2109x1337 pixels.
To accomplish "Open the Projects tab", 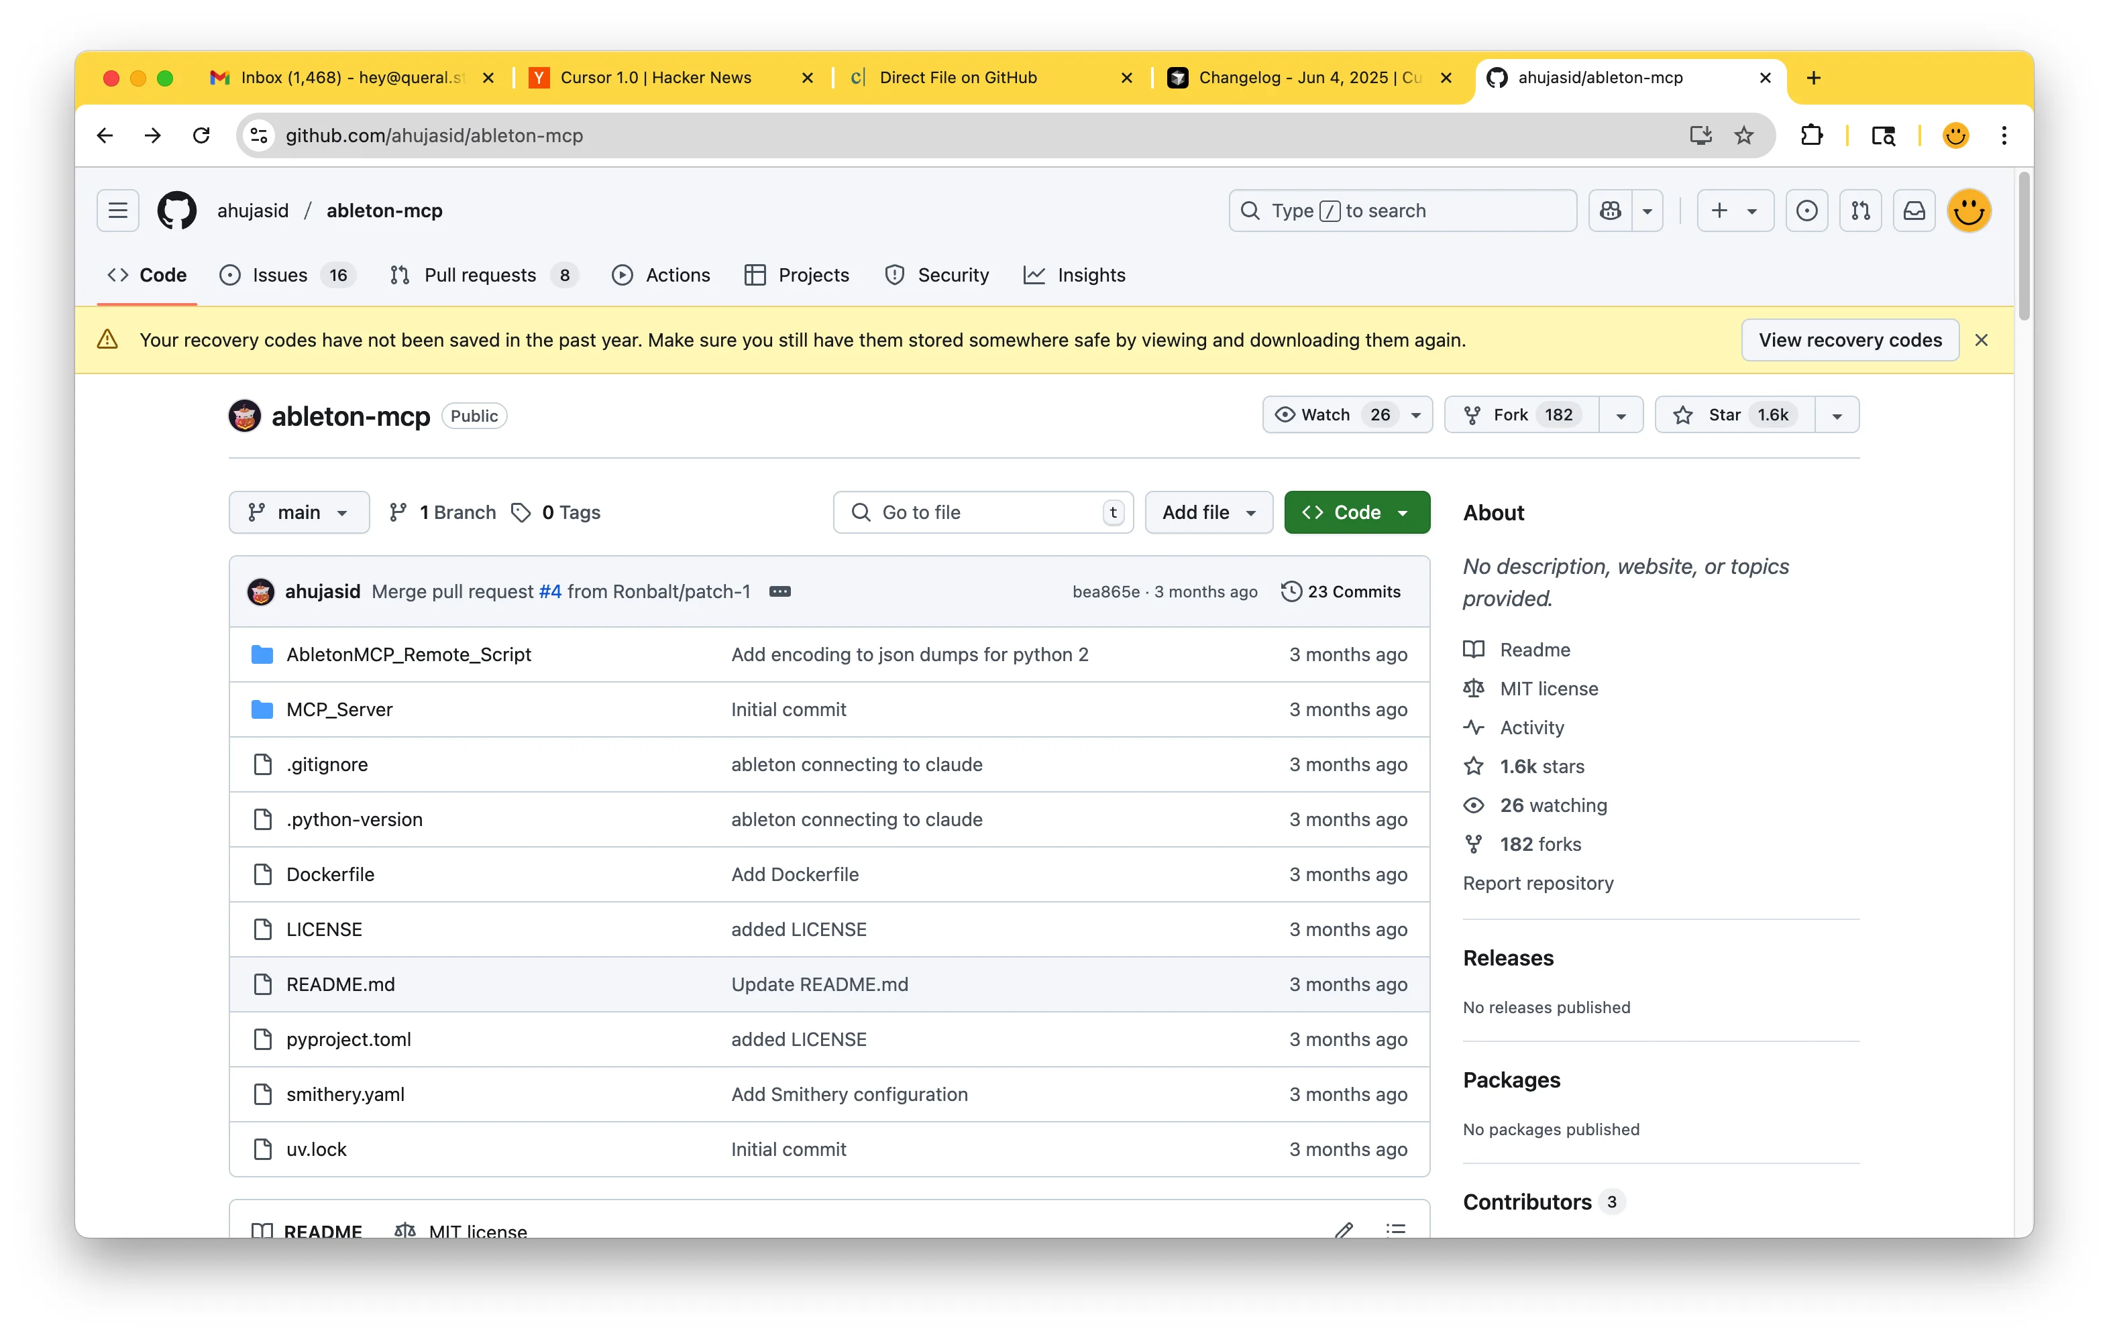I will click(x=797, y=275).
